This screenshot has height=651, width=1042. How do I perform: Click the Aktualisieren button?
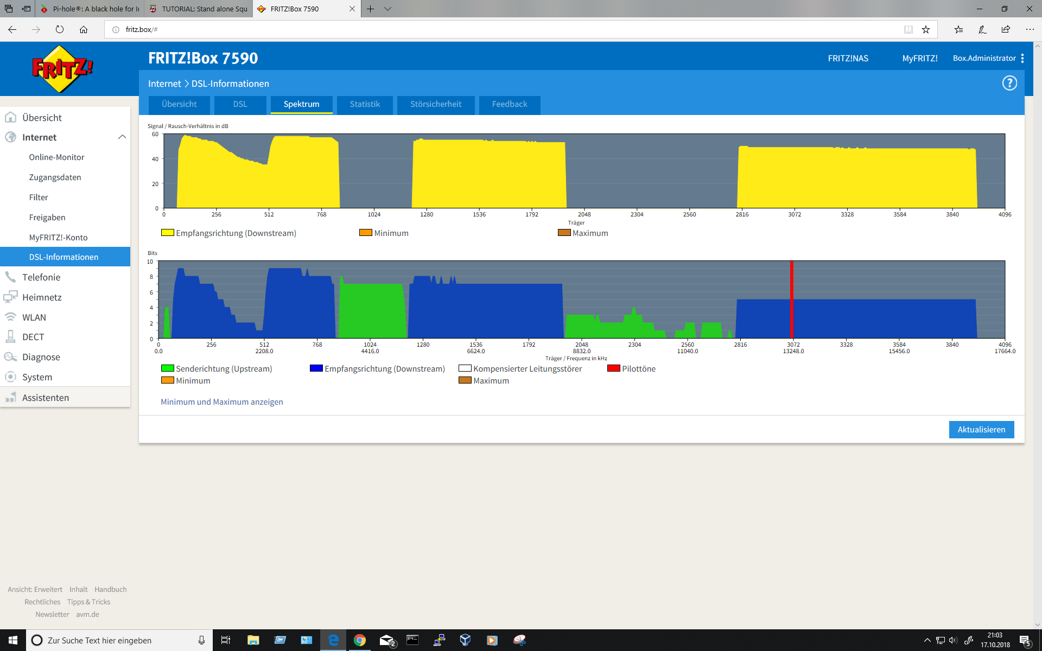[981, 430]
